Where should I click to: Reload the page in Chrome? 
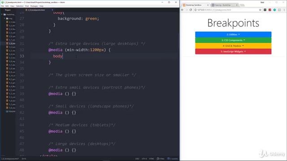tap(191, 10)
